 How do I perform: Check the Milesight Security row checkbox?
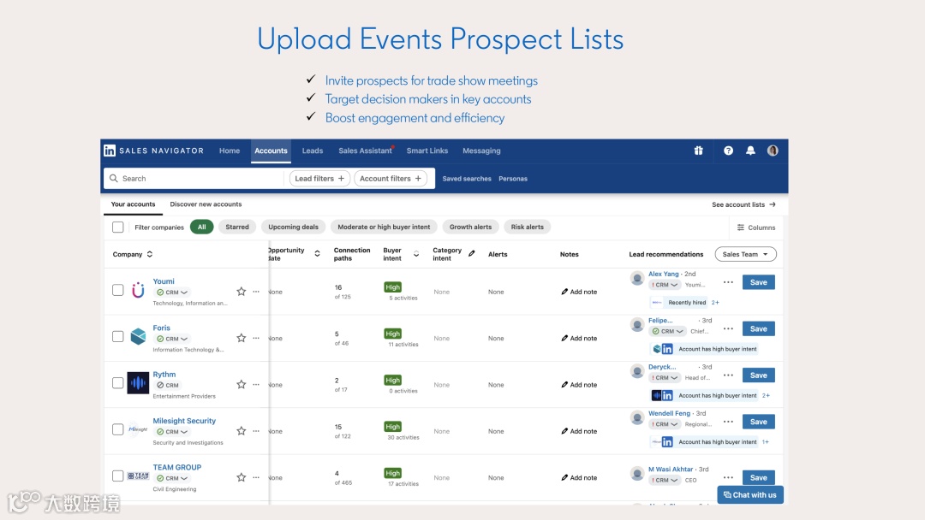[118, 430]
